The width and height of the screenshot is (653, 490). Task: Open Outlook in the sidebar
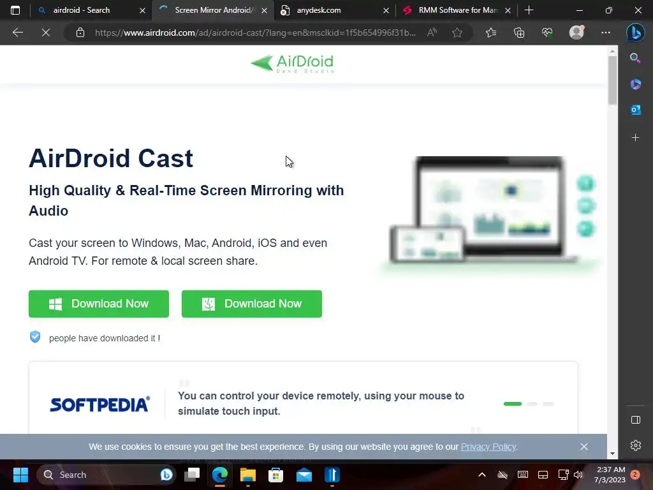[636, 110]
